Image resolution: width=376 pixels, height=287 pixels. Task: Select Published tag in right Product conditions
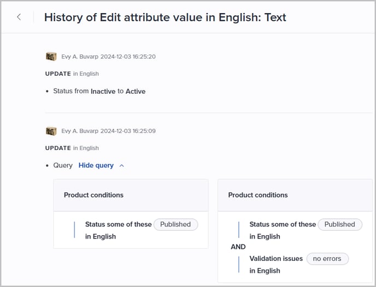(340, 224)
